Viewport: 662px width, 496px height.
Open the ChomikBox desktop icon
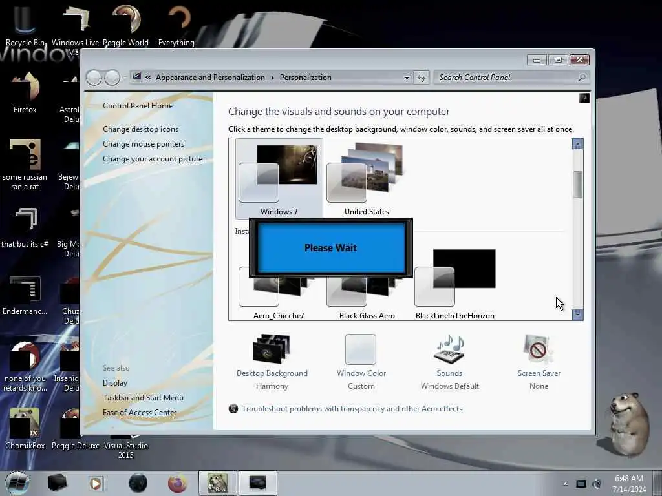click(x=25, y=428)
